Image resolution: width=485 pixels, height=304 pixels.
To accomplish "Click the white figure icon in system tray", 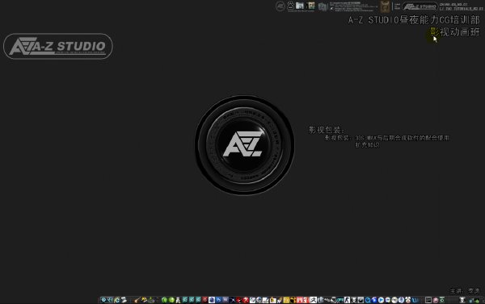I will click(x=462, y=300).
